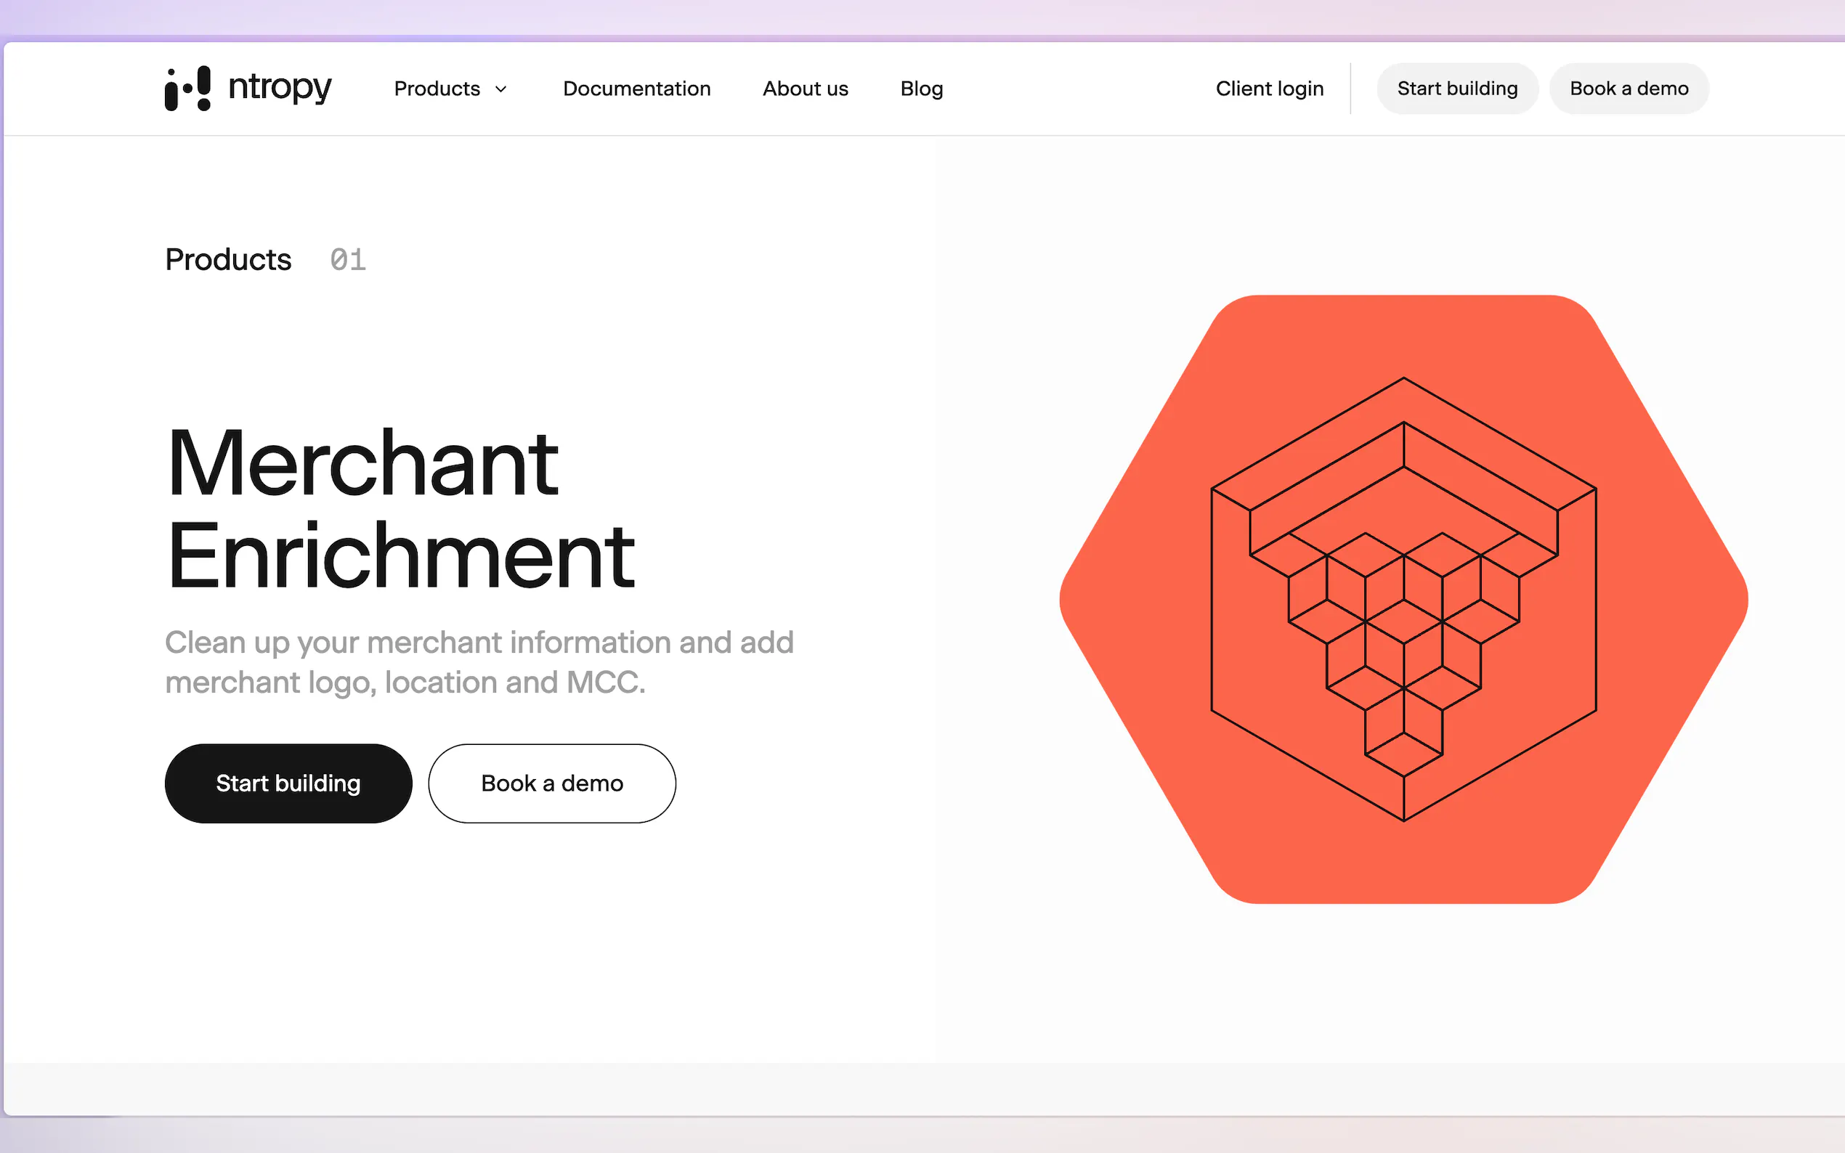This screenshot has width=1845, height=1153.
Task: Visit the Blog link
Action: [x=920, y=89]
